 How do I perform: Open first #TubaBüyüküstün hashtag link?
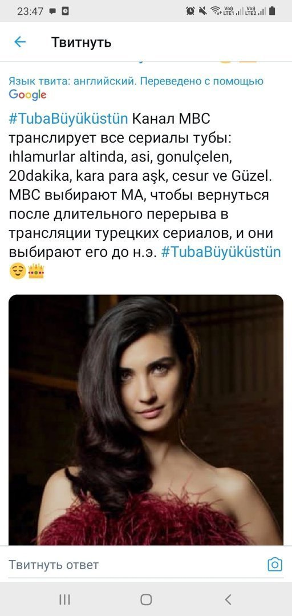[68, 118]
